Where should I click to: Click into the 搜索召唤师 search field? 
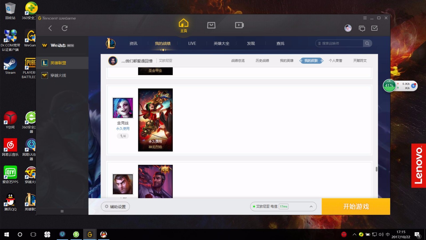point(339,43)
